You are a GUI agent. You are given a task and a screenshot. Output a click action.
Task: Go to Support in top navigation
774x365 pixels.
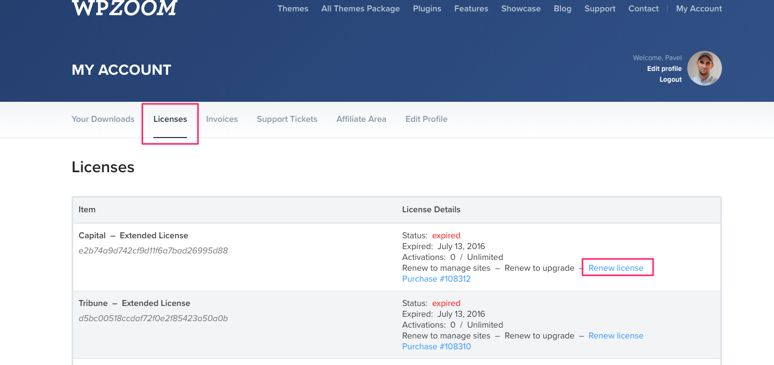coord(600,9)
